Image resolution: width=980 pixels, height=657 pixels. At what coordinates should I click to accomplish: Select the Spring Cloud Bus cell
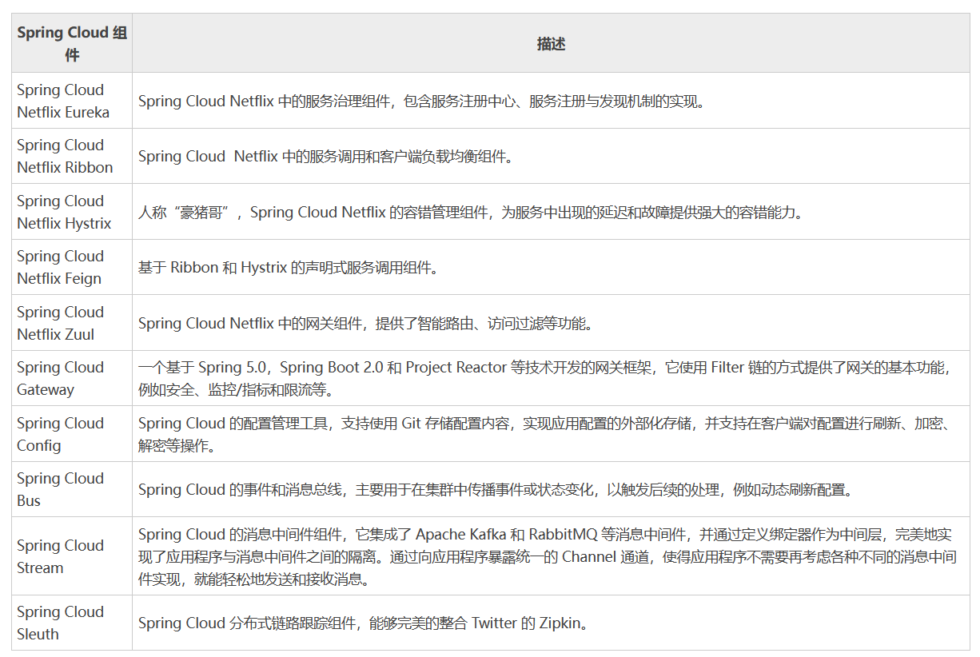(60, 488)
